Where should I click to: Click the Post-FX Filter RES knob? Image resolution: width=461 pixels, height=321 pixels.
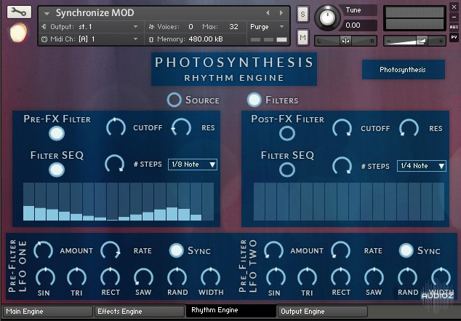tap(409, 128)
